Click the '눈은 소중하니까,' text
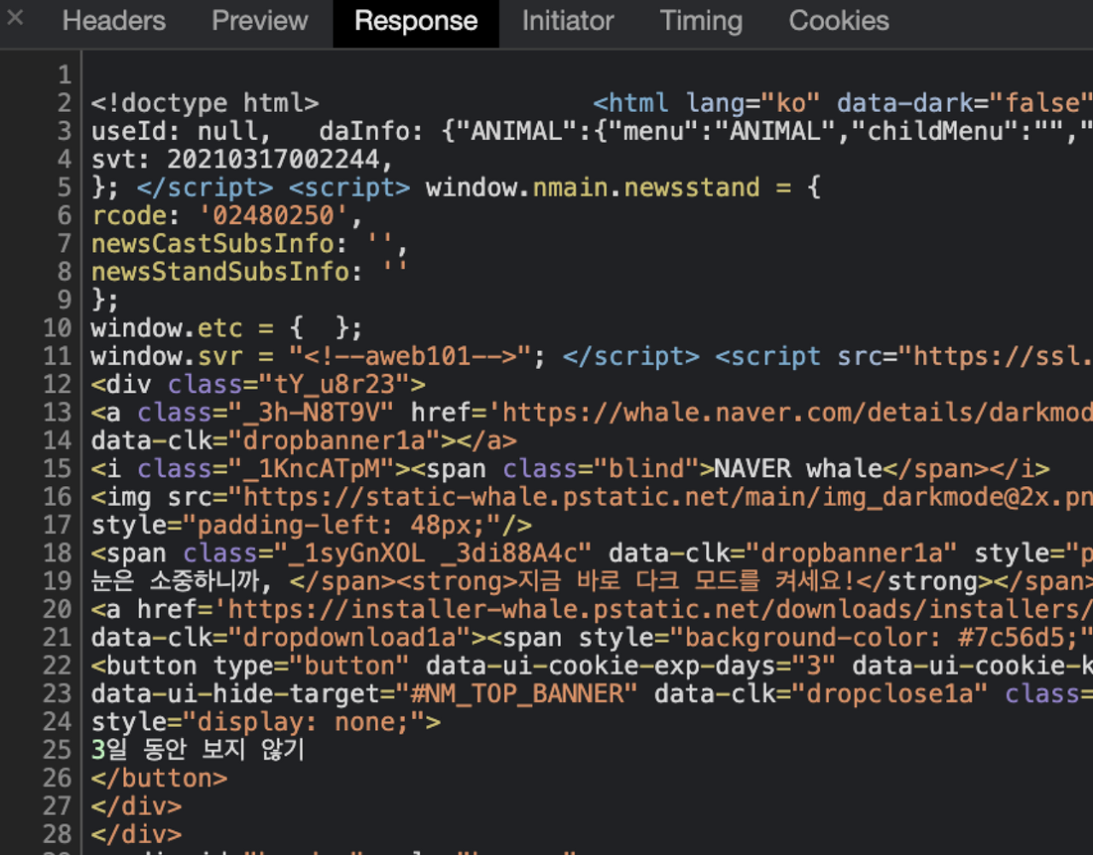The image size is (1093, 855). 182,583
